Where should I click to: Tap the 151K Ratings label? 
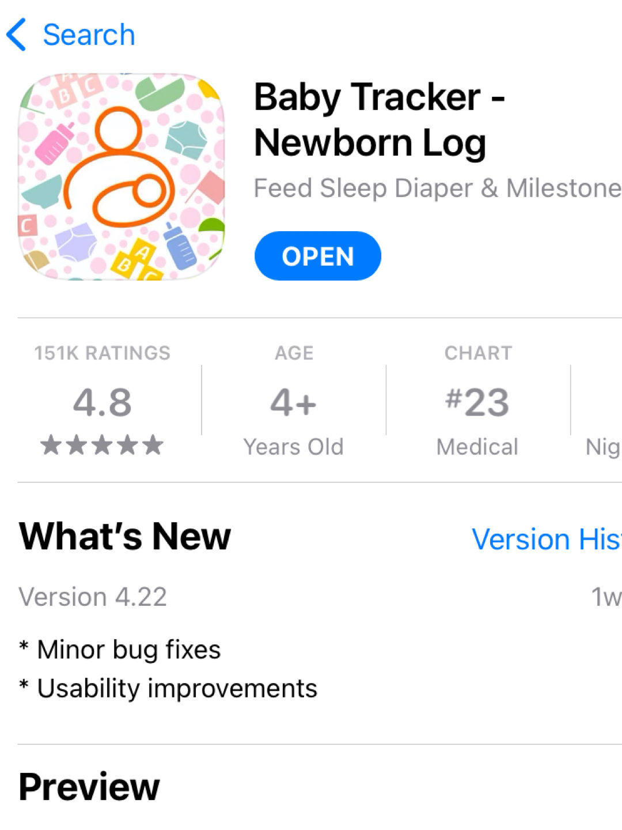103,353
